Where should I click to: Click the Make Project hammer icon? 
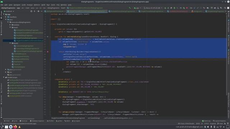click(x=130, y=8)
